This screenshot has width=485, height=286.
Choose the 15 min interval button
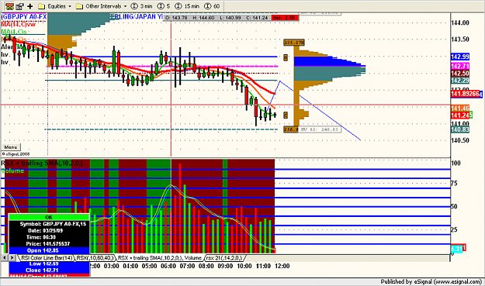coord(188,6)
